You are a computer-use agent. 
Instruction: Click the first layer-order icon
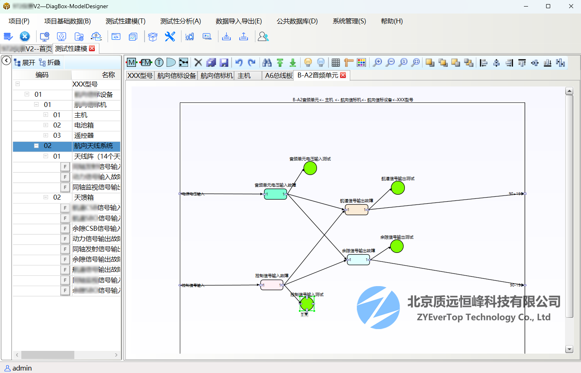coord(430,62)
